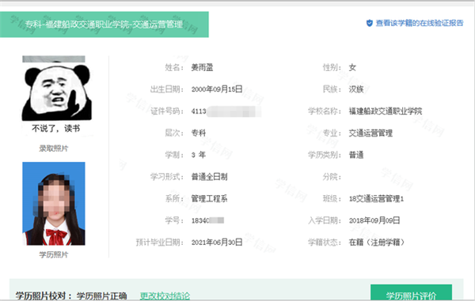
Task: Click the study form value 普通全日制
Action: click(x=209, y=177)
